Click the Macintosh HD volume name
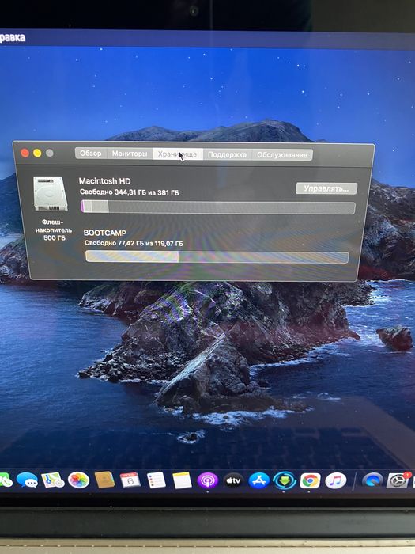This screenshot has height=554, width=415. pyautogui.click(x=105, y=181)
